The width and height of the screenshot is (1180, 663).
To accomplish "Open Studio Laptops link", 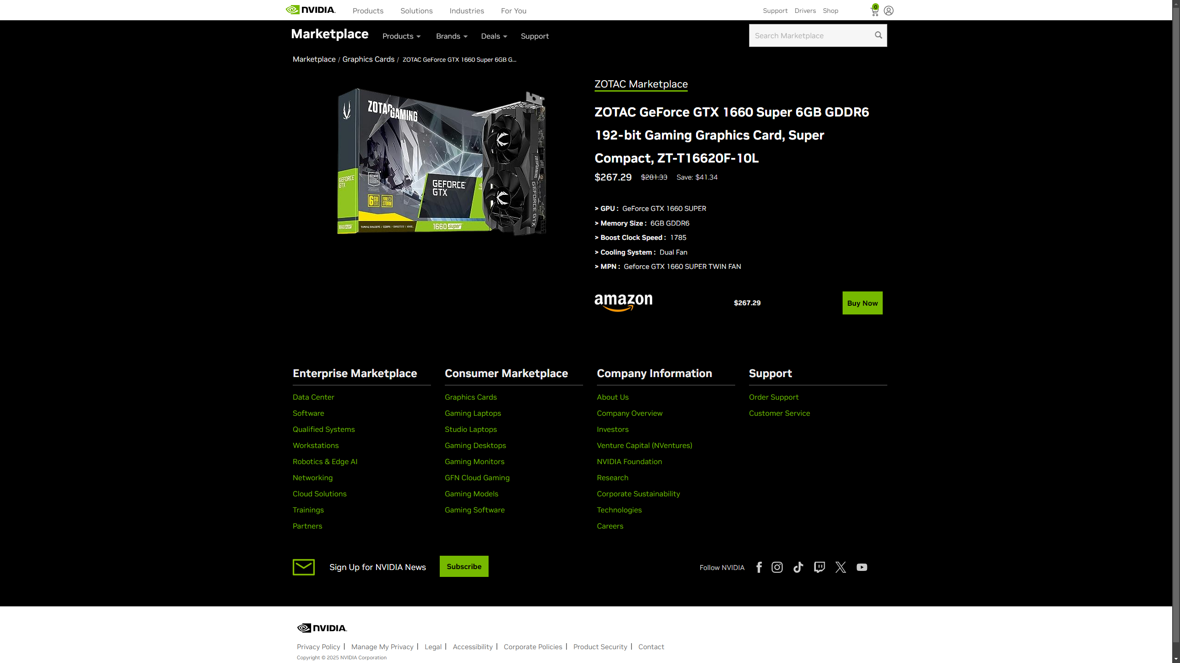I will (x=471, y=429).
